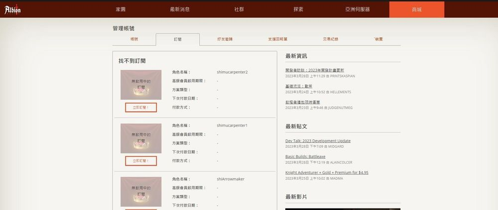Go to 亞洲伺服器 in the navigation
The height and width of the screenshot is (210, 498).
click(358, 9)
